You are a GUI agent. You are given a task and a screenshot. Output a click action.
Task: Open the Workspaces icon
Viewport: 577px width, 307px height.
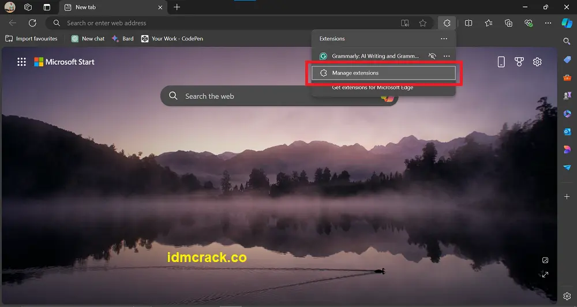28,7
